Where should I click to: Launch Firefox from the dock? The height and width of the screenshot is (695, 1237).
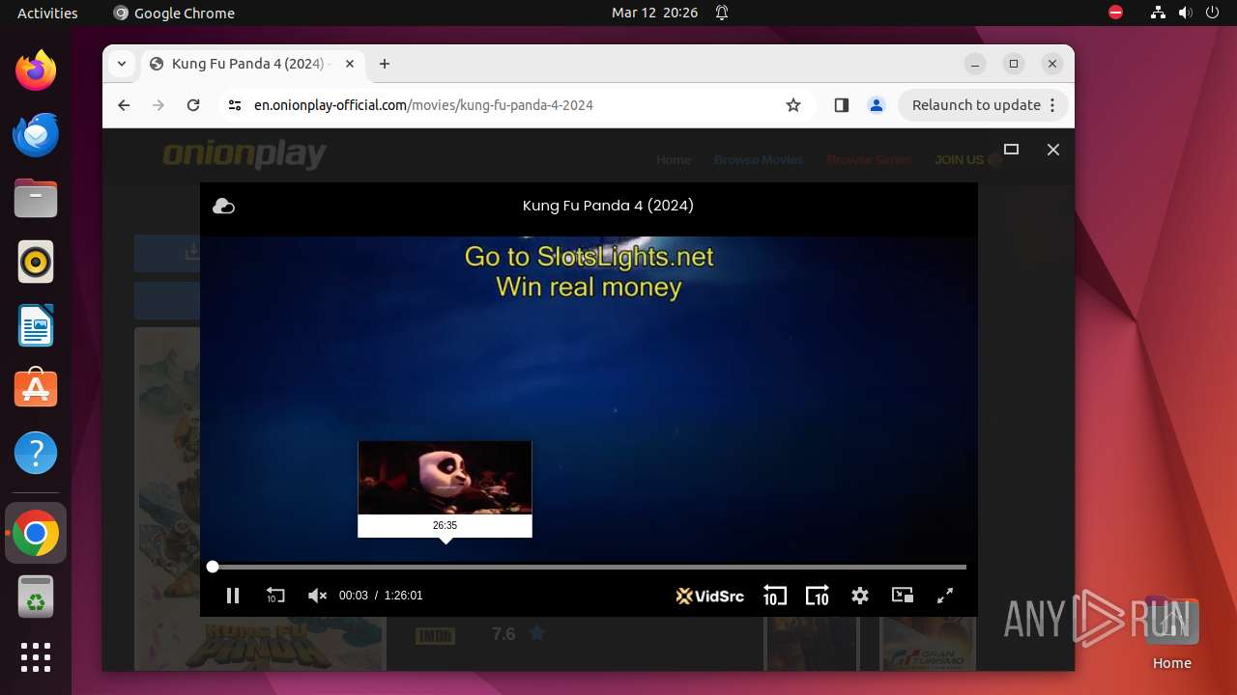(x=36, y=70)
